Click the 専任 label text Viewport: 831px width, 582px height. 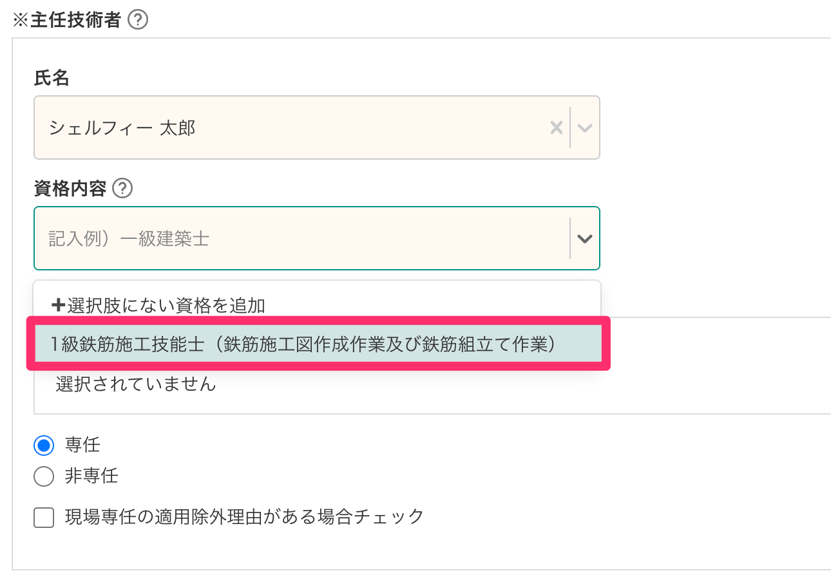82,444
